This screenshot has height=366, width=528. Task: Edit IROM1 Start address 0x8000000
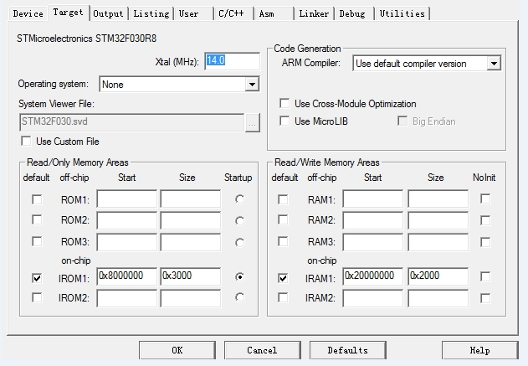pyautogui.click(x=126, y=276)
